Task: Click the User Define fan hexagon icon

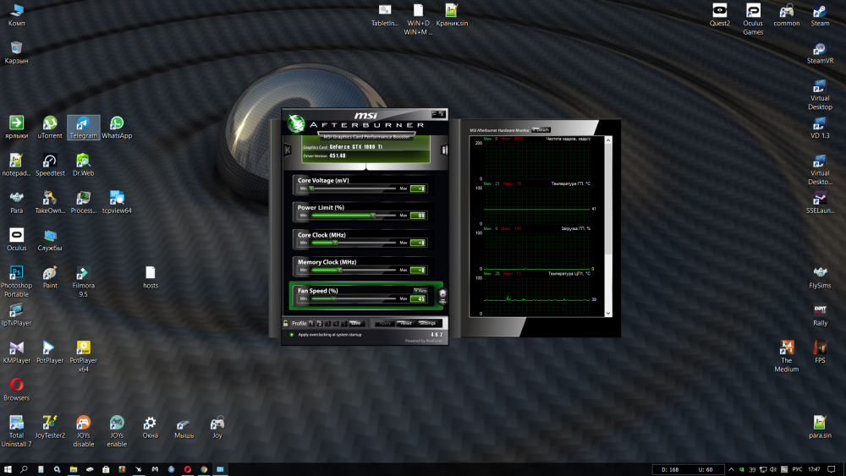Action: (442, 295)
